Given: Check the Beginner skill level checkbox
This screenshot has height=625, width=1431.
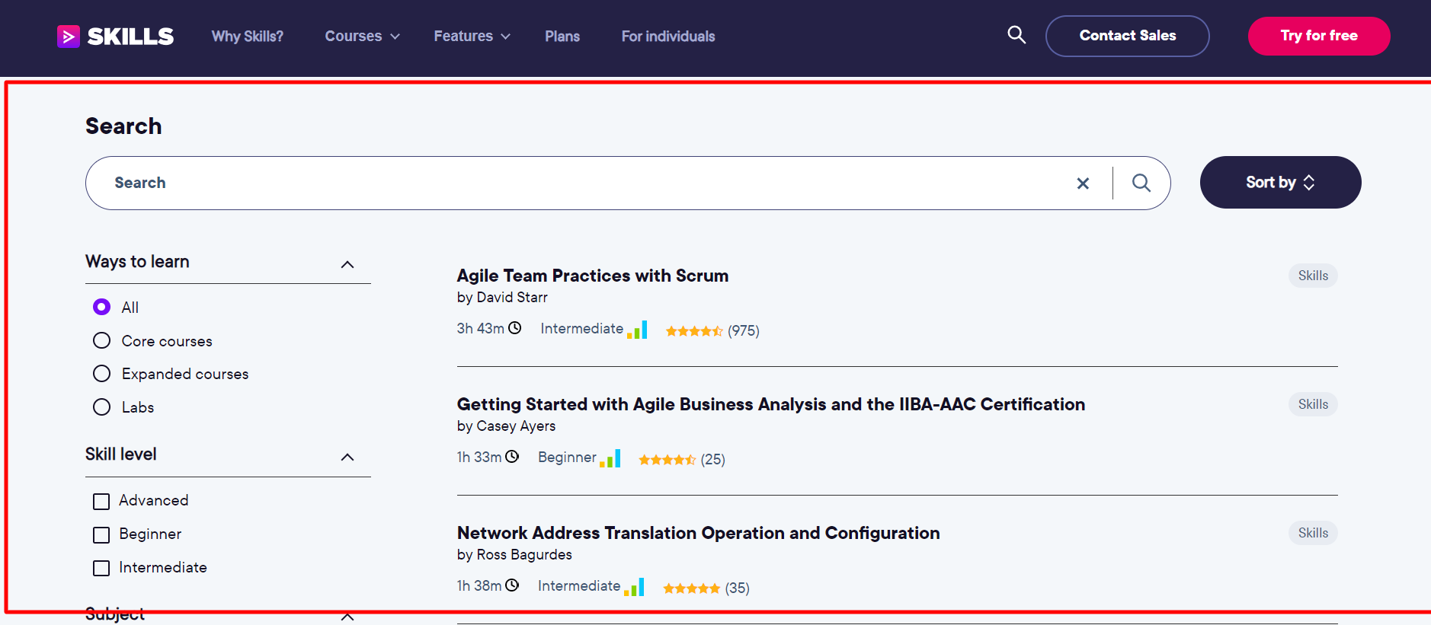Looking at the screenshot, I should point(101,535).
